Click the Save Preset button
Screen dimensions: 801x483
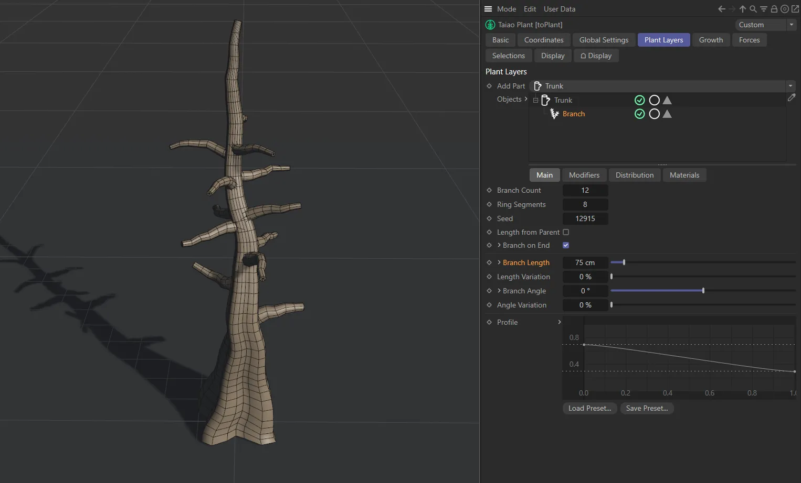pos(647,408)
